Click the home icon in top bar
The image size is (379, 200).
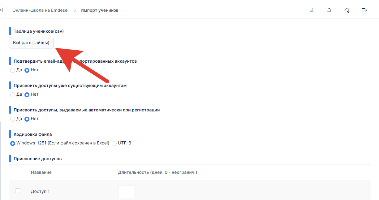(347, 10)
